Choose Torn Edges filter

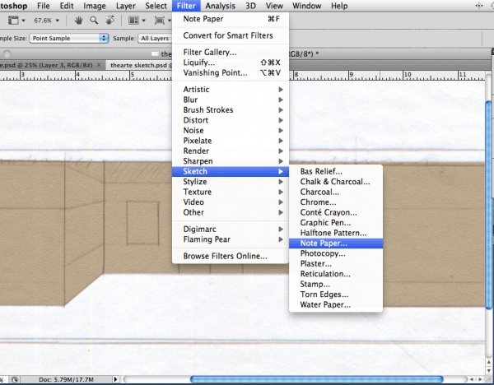336,295
